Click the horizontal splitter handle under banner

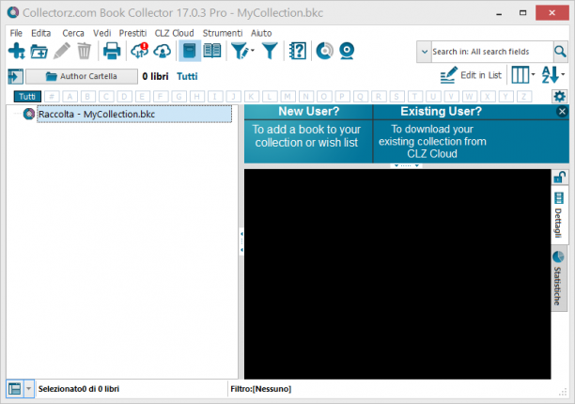click(406, 166)
